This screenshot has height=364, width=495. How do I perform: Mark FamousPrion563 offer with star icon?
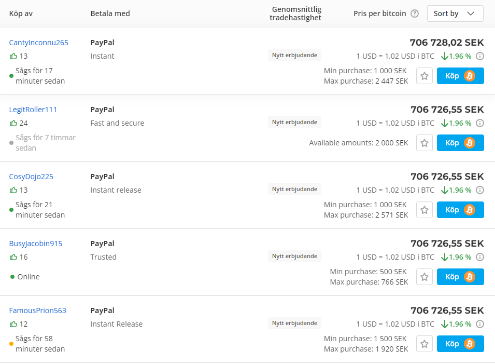coord(425,344)
